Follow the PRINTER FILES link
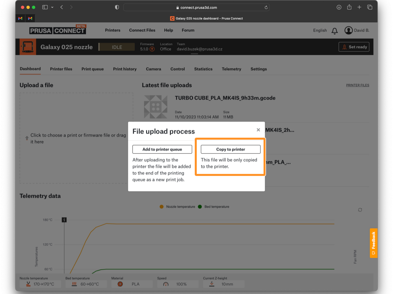Screen dimensions: 393x294 coord(358,85)
